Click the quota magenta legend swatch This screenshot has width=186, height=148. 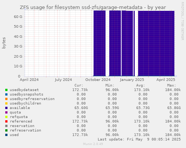pyautogui.click(x=6, y=112)
